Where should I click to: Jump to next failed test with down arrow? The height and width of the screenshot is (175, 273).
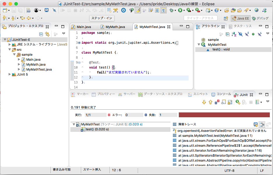tap(204, 101)
